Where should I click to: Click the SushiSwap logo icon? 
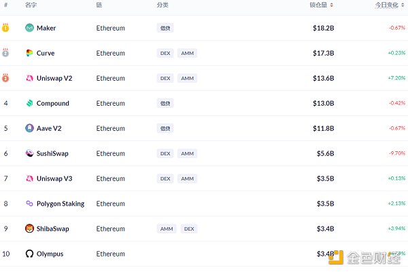pyautogui.click(x=29, y=153)
